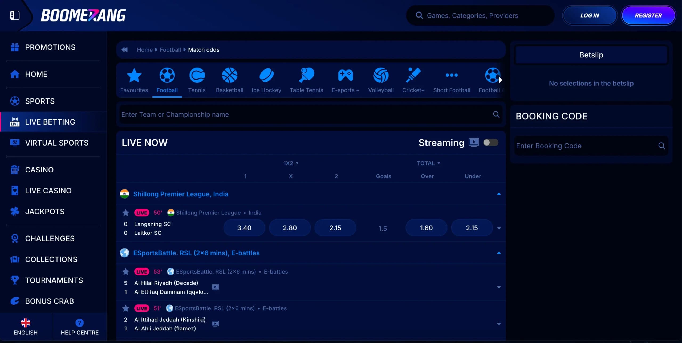Enable the Streaming toggle
The image size is (682, 343).
tap(490, 143)
